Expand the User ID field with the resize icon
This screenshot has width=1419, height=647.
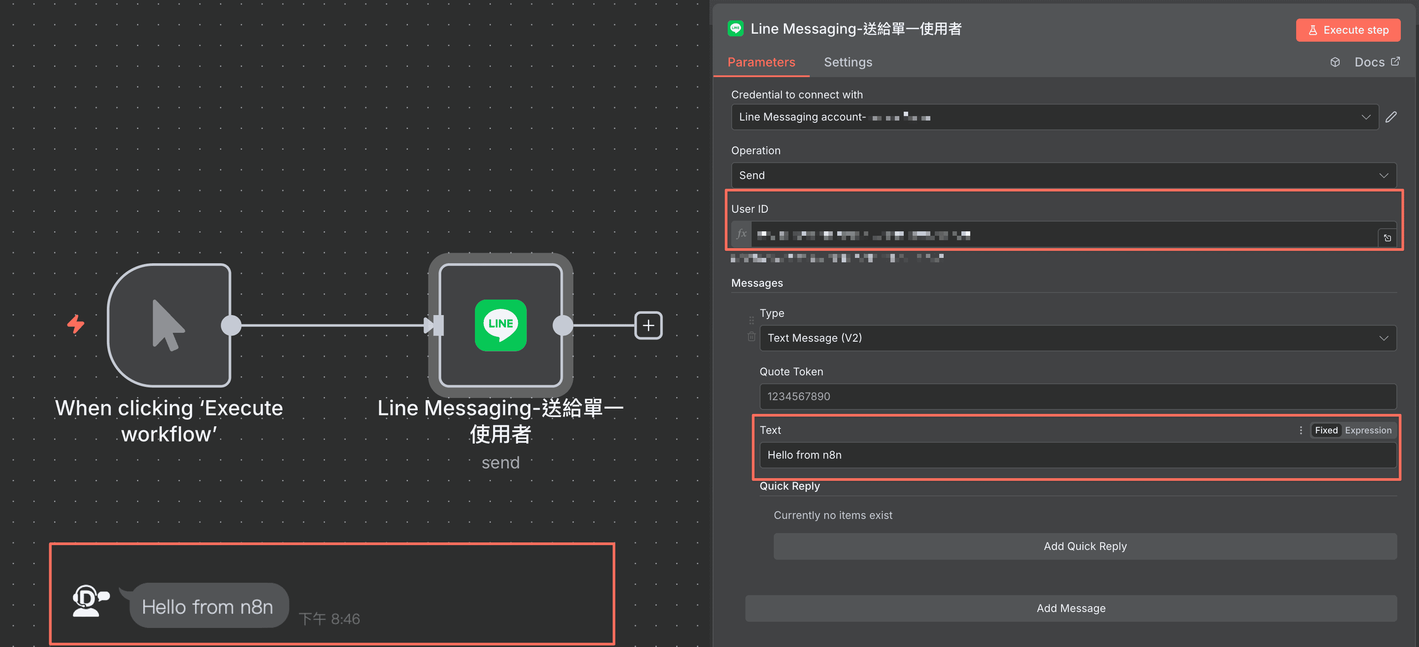(x=1388, y=238)
